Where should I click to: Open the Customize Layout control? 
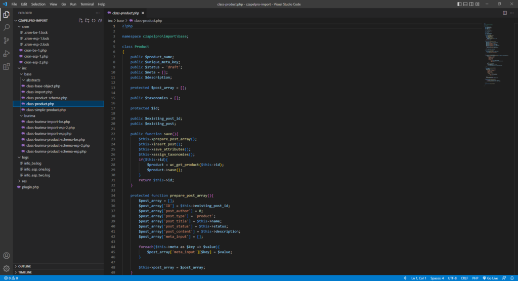tap(478, 4)
